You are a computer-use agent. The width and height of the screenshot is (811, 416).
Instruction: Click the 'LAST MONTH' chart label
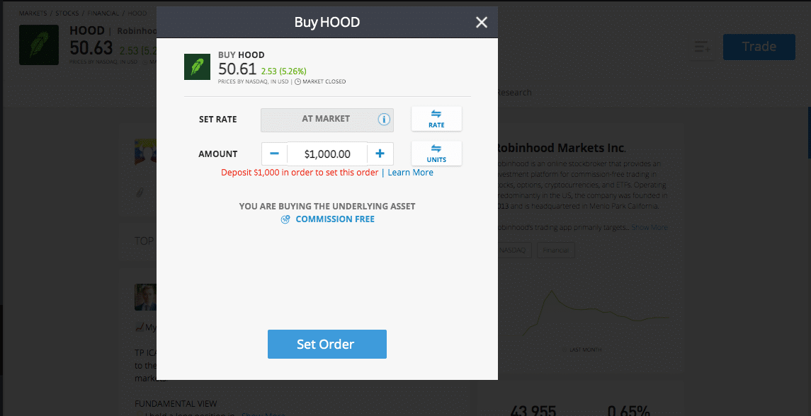(x=585, y=350)
